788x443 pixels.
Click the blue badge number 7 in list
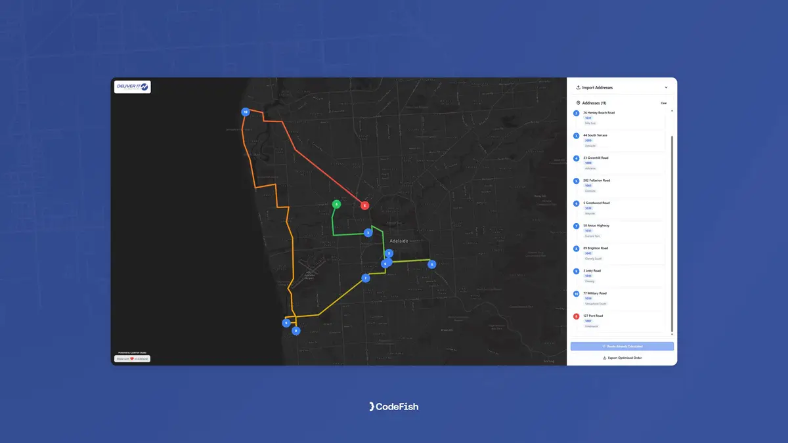pos(577,226)
